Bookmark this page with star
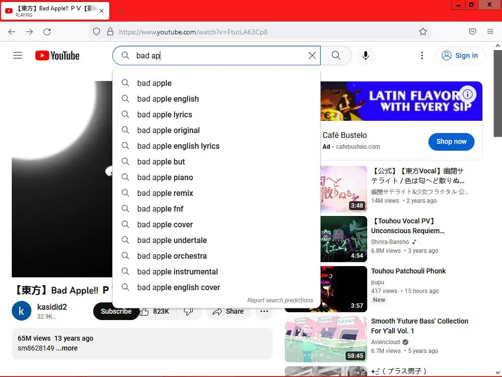Screen dimensions: 502x377 point(423,31)
